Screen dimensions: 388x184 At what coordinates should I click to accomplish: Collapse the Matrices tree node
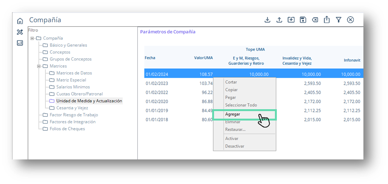[39, 66]
